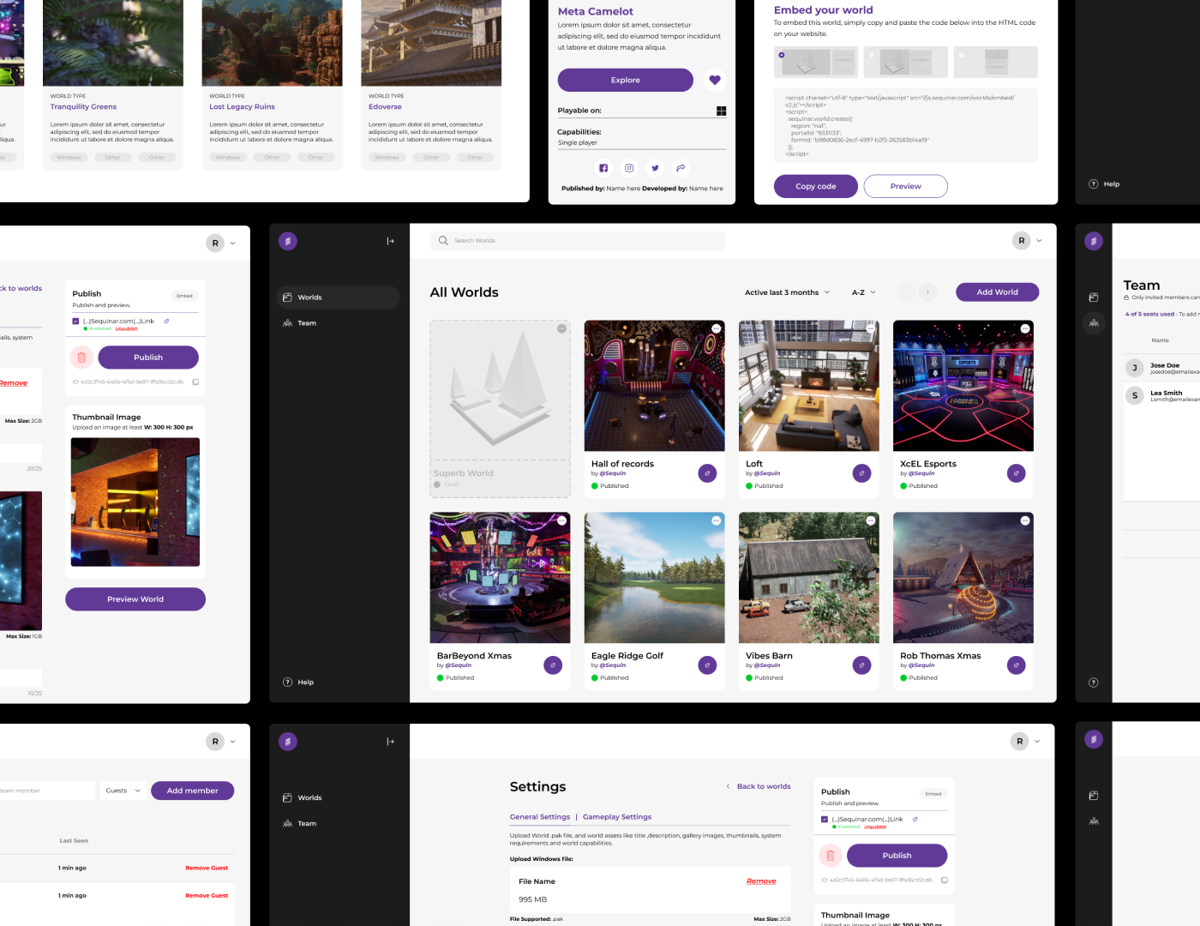This screenshot has height=926, width=1200.
Task: Open the A-Z sorting dropdown
Action: pyautogui.click(x=863, y=292)
